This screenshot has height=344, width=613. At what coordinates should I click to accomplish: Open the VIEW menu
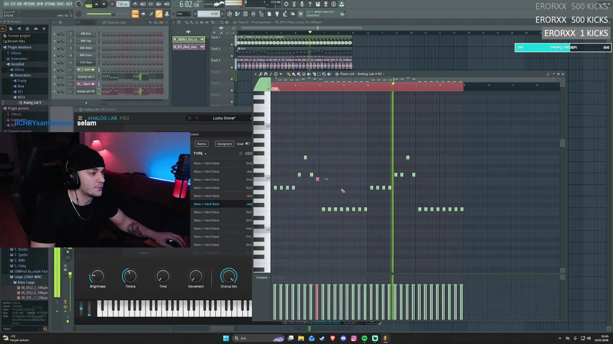(40, 4)
